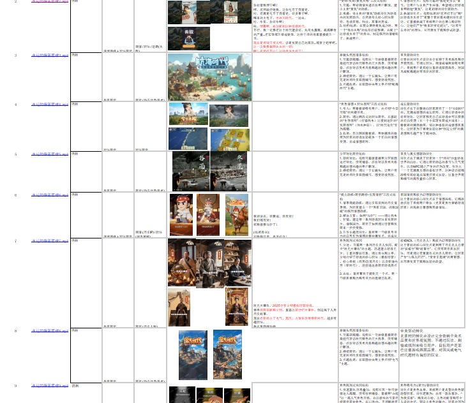This screenshot has height=403, width=466.
Task: Click the blue mp4 link in row 7
Action: pyautogui.click(x=50, y=240)
